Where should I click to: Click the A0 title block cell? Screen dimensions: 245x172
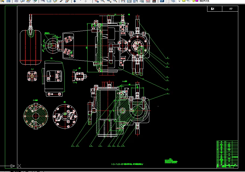pos(230,9)
